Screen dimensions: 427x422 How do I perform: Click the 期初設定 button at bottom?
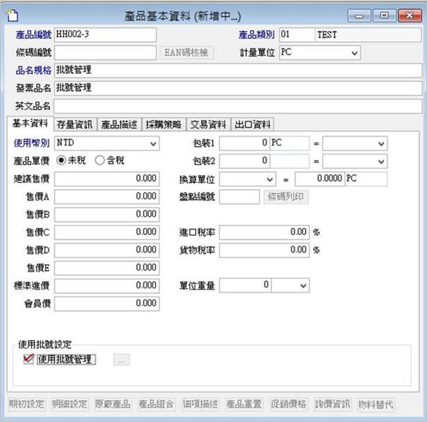[x=27, y=404]
